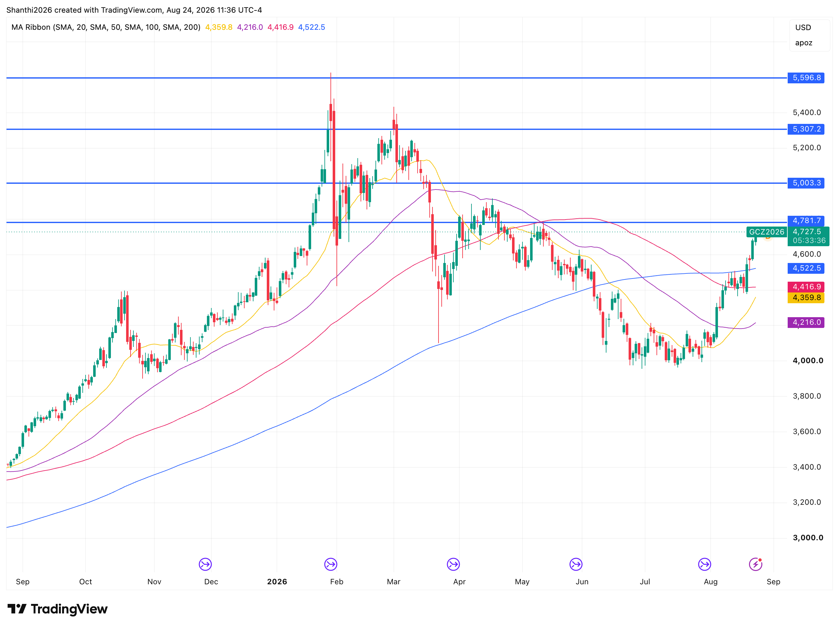Click the red 4,416.9 SMA 100 axis label

(x=806, y=287)
